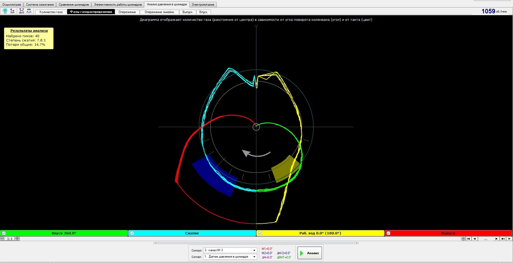This screenshot has width=513, height=263.
Task: Jump to the last frame
Action: pyautogui.click(x=503, y=239)
